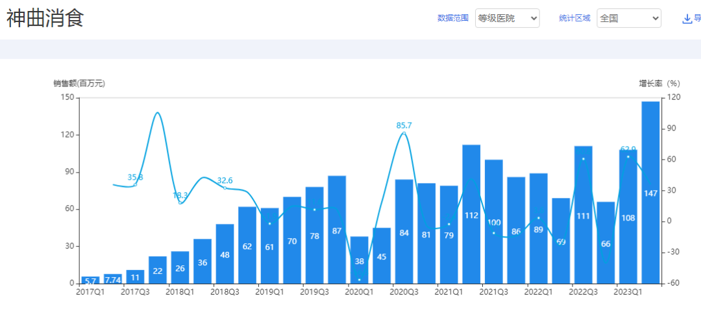Click the 神曲消食 chart title
Viewport: 701px width, 316px height.
tap(45, 18)
